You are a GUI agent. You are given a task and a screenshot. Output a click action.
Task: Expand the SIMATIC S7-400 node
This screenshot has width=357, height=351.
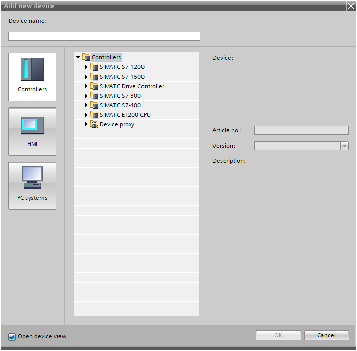(86, 105)
